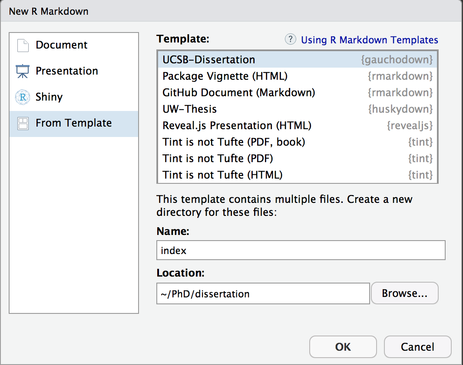Select the Tint is not Tufte (HTML) template
This screenshot has width=463, height=365.
[x=222, y=175]
